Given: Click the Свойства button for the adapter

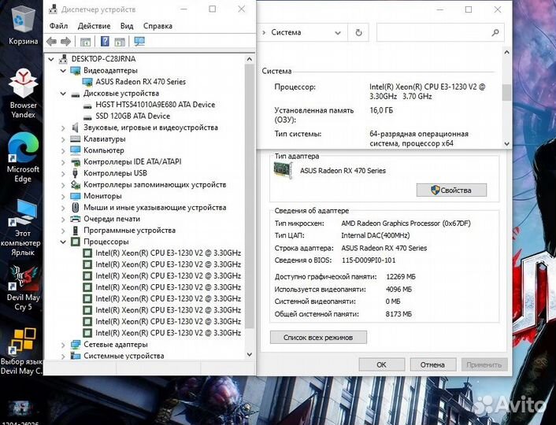Looking at the screenshot, I should 451,190.
